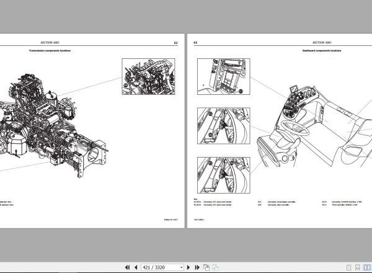The image size is (372, 273).
Task: Switch to single page layout
Action: click(x=348, y=267)
